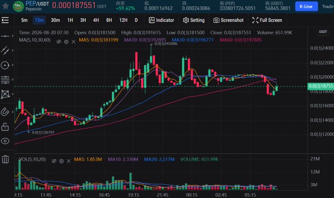Expand the Fibonacci tool options arrow
The height and width of the screenshot is (198, 334).
click(x=13, y=80)
